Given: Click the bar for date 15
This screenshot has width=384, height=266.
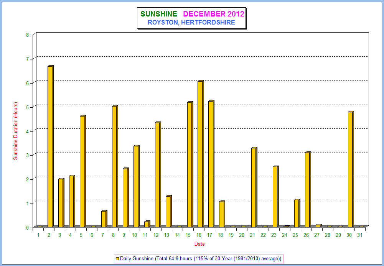Looking at the screenshot, I should tap(190, 164).
